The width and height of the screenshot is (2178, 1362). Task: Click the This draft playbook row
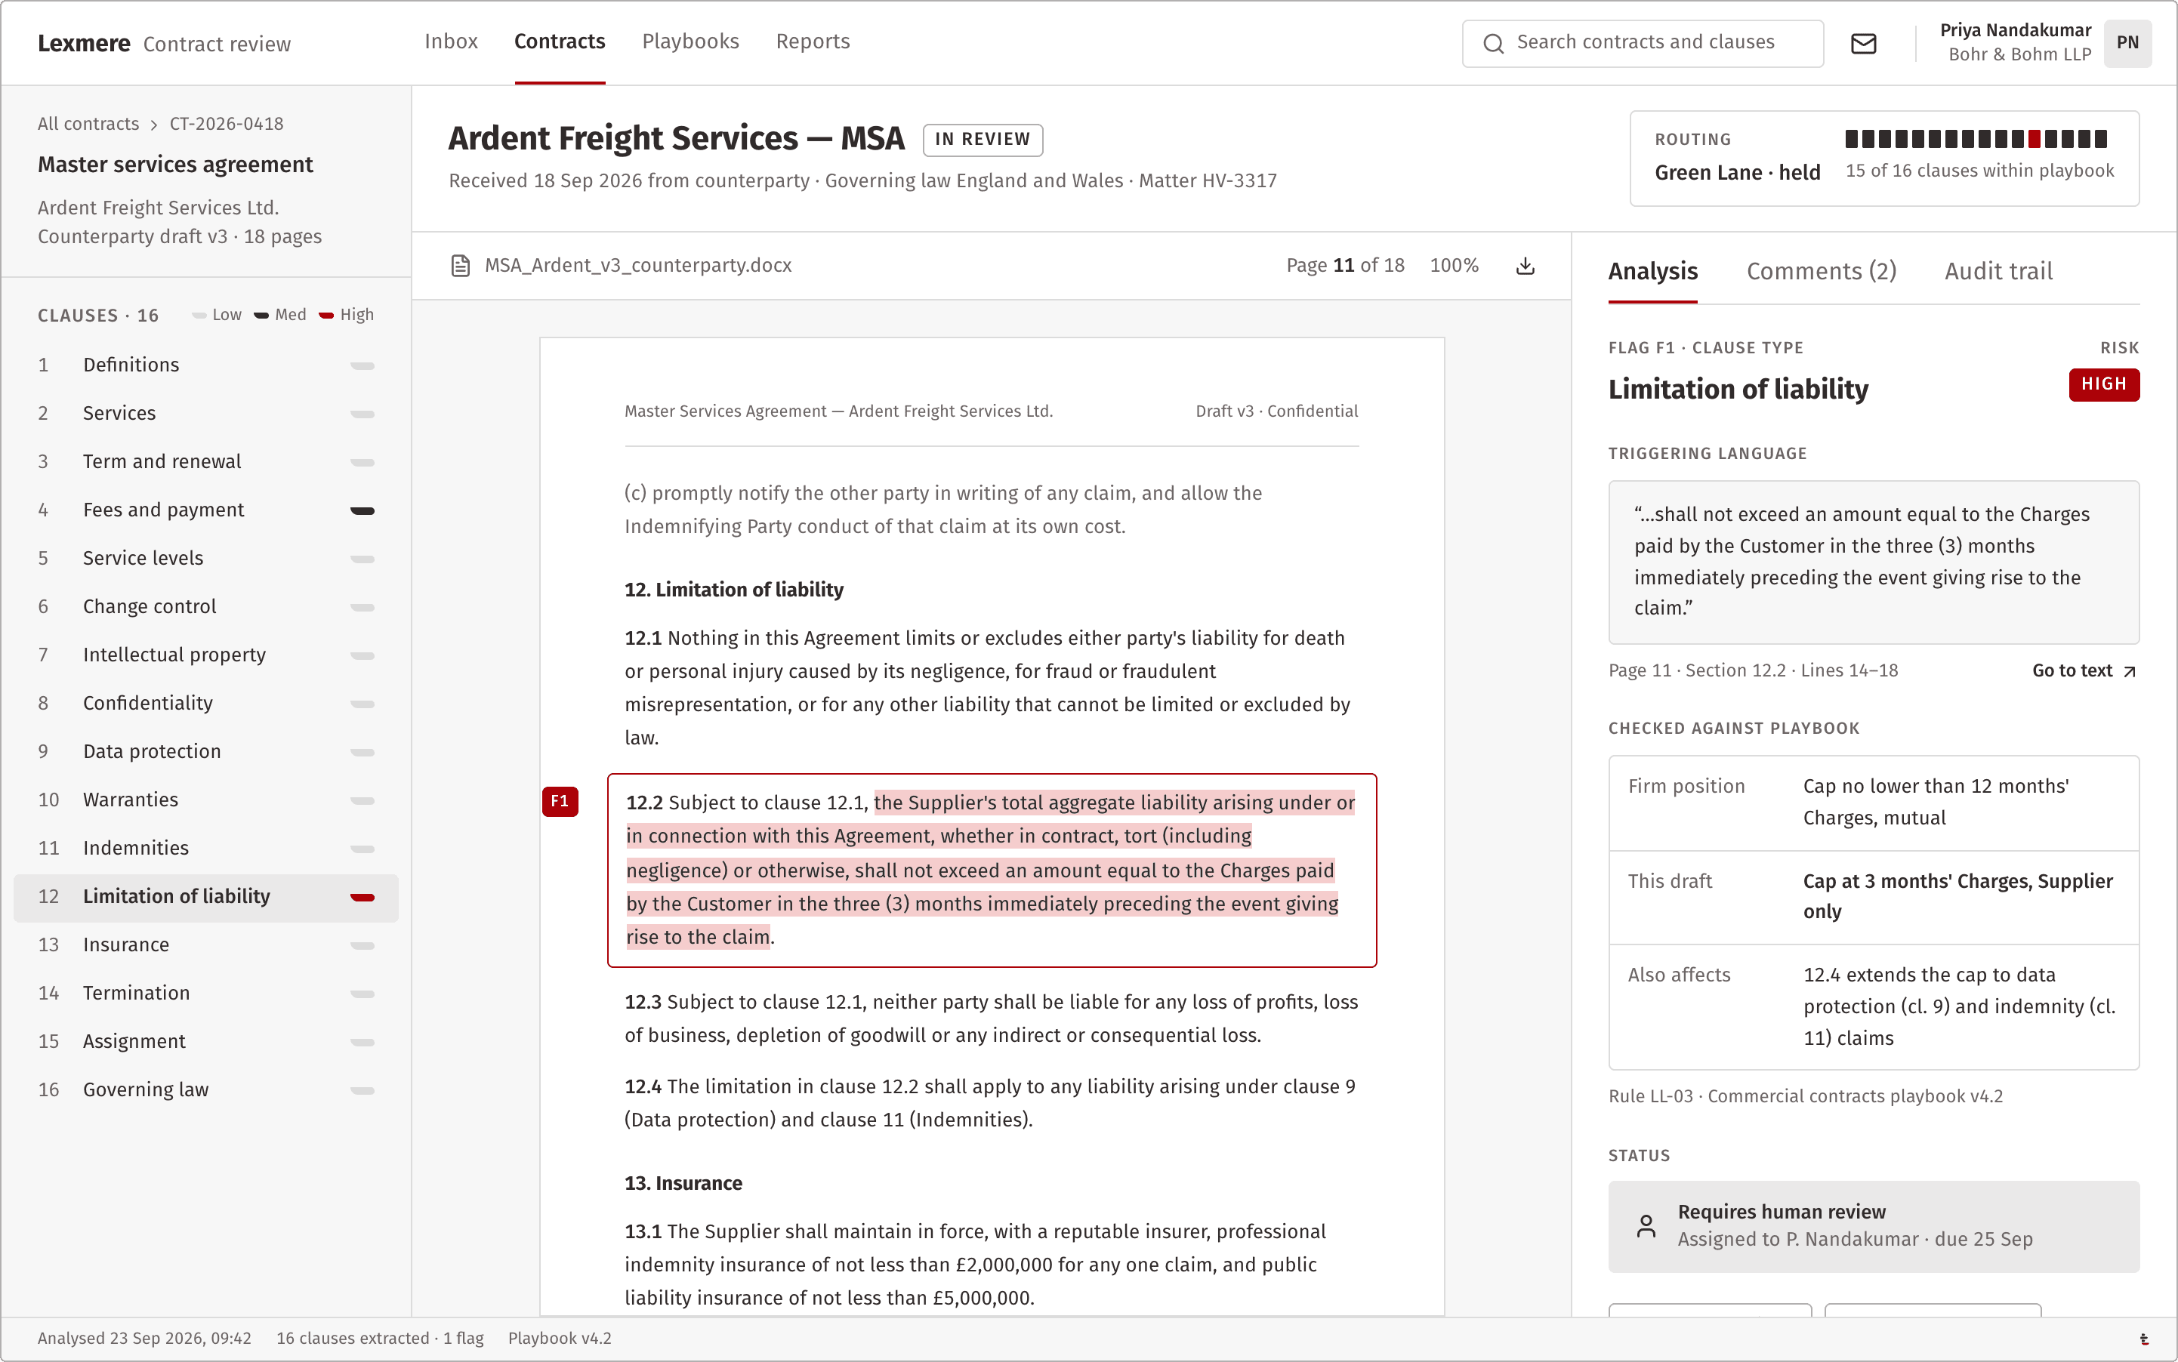pos(1874,897)
